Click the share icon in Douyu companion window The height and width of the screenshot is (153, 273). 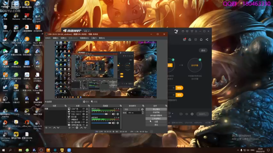click(x=207, y=39)
